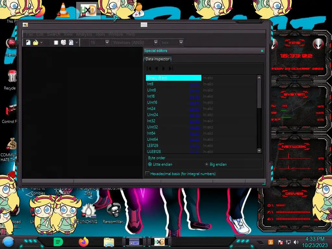Open the Help menu
The width and height of the screenshot is (332, 249).
pyautogui.click(x=131, y=34)
